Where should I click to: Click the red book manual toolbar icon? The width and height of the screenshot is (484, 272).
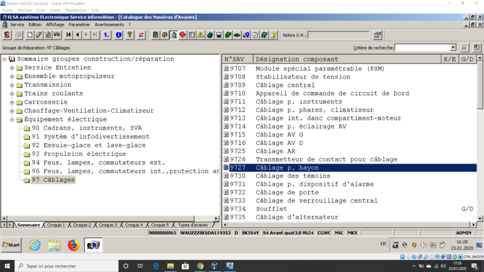(x=182, y=35)
